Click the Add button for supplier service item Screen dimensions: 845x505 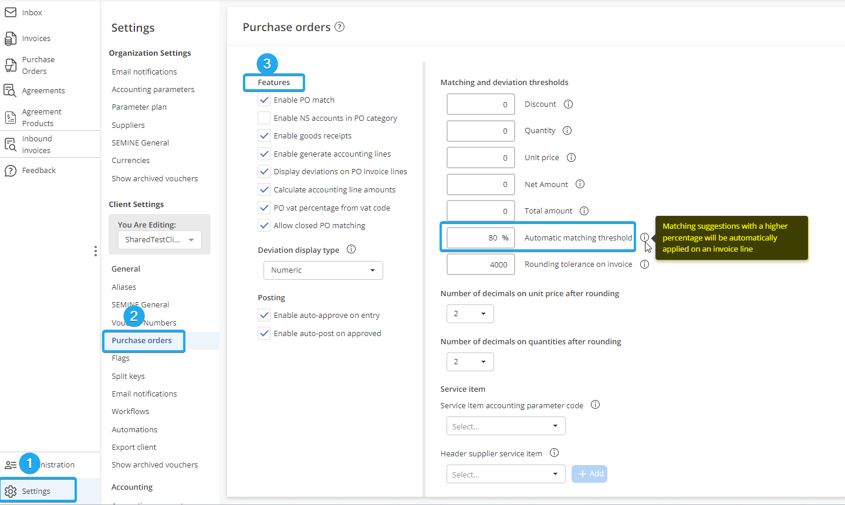[589, 474]
